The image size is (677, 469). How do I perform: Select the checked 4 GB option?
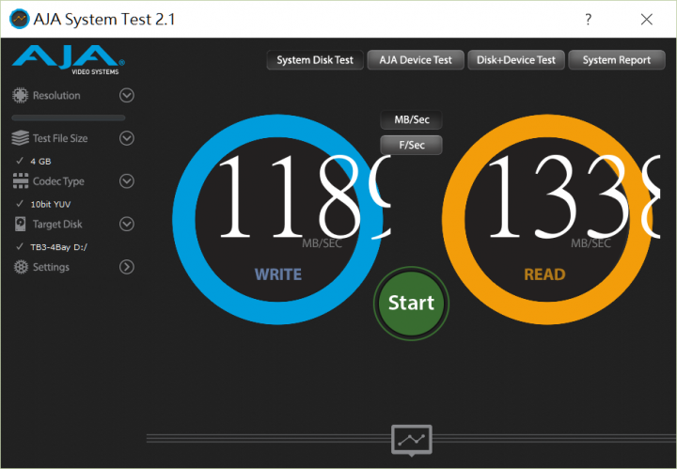click(x=34, y=162)
